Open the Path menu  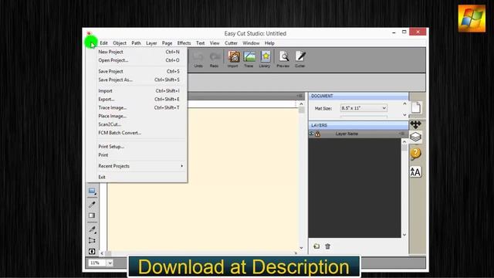(x=136, y=43)
